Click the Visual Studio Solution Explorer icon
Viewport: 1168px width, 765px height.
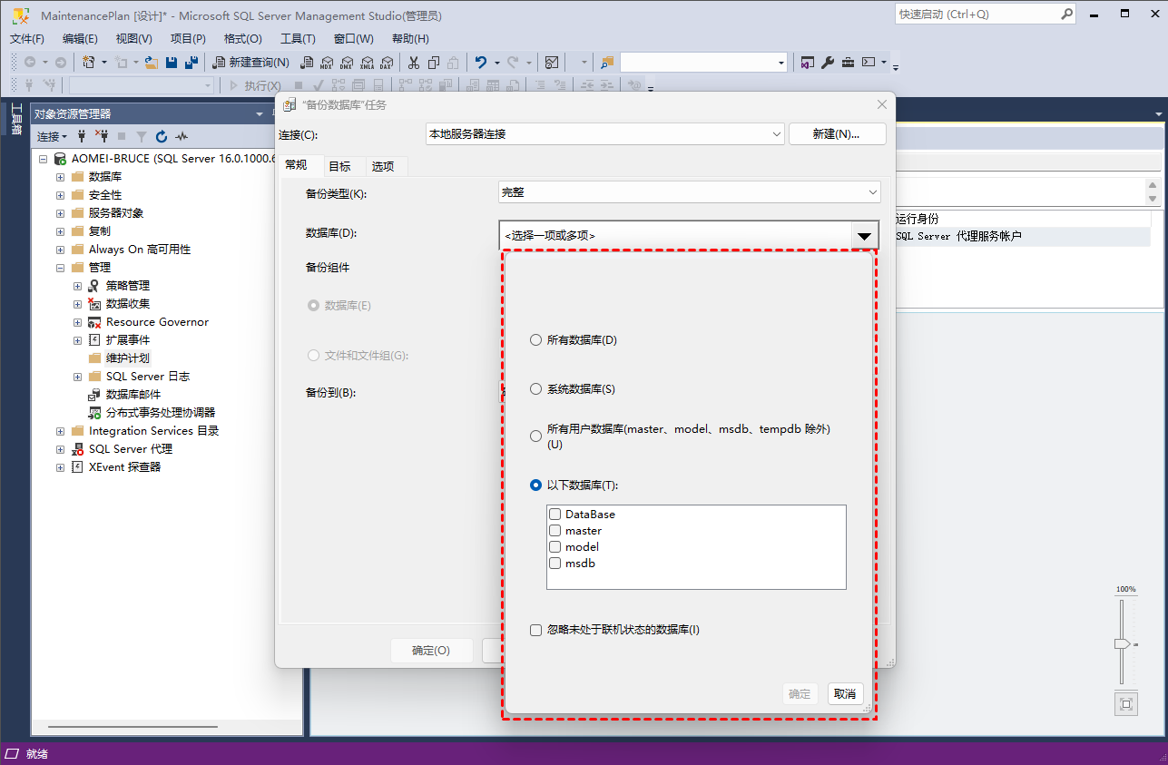(808, 63)
